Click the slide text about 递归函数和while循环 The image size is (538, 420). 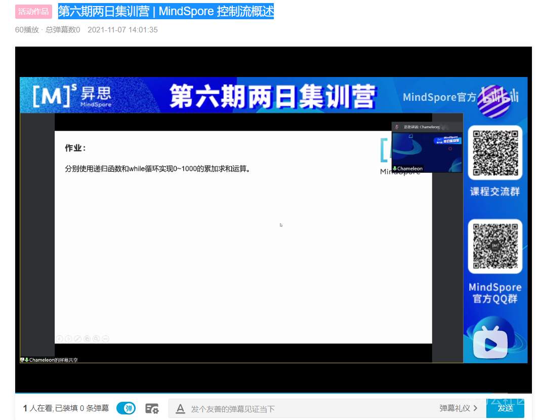click(x=157, y=169)
